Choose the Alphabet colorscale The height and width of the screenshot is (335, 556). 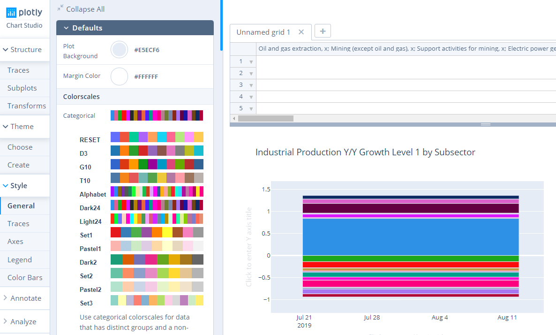[x=157, y=192]
